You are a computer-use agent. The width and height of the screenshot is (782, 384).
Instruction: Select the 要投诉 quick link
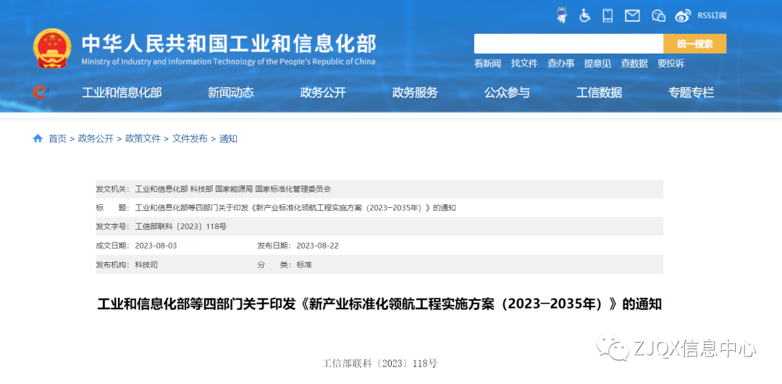click(x=670, y=64)
